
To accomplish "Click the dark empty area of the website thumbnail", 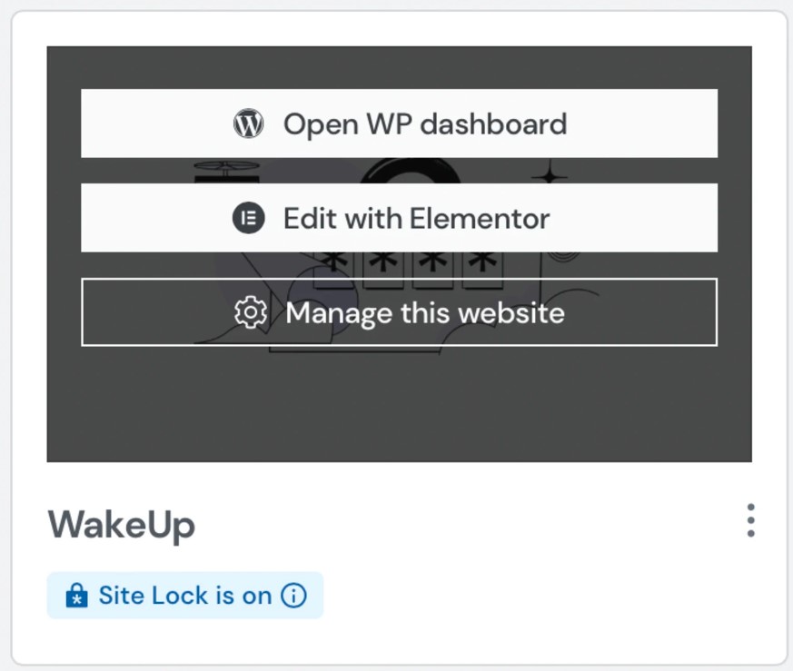I will 400,409.
